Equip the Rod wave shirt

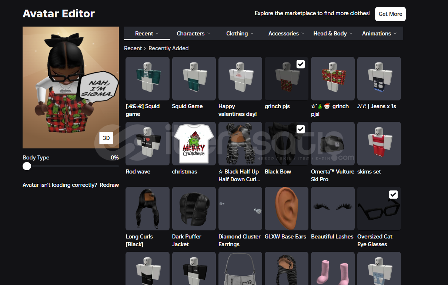147,144
